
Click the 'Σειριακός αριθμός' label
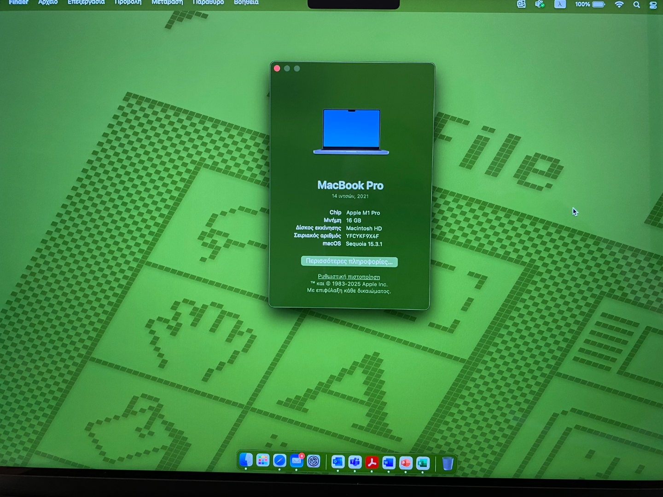318,236
